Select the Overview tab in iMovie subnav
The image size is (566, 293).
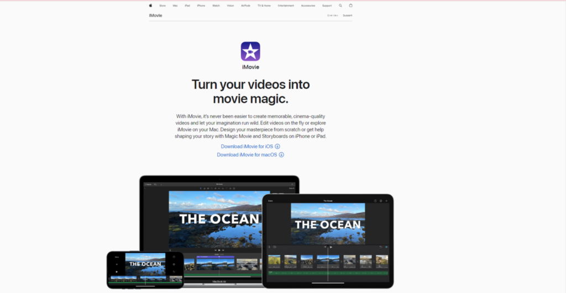click(332, 15)
